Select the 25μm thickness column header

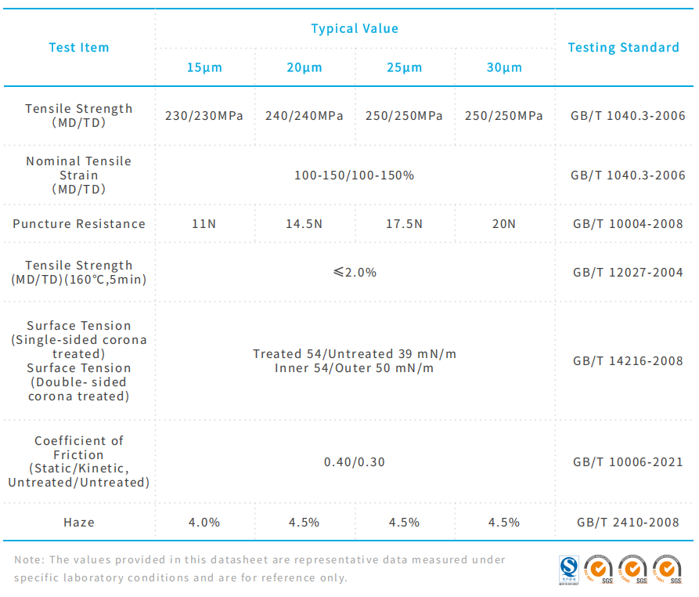[x=404, y=67]
